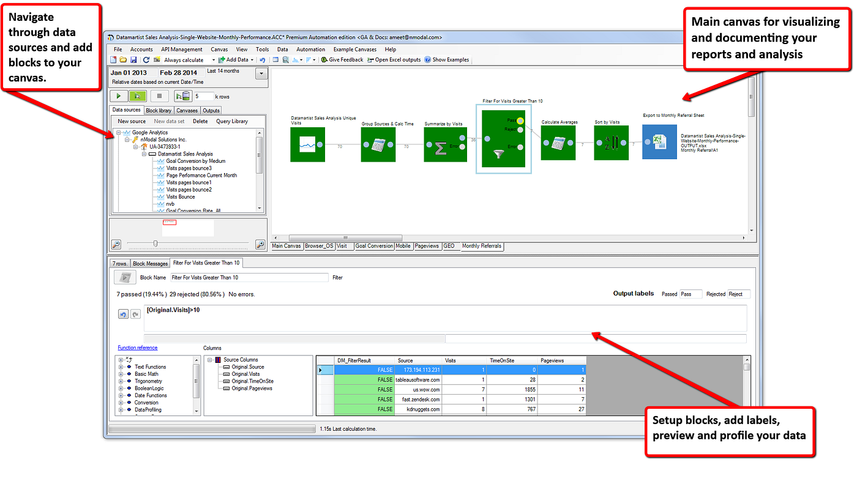Click Delete in data sources panel

click(x=200, y=121)
